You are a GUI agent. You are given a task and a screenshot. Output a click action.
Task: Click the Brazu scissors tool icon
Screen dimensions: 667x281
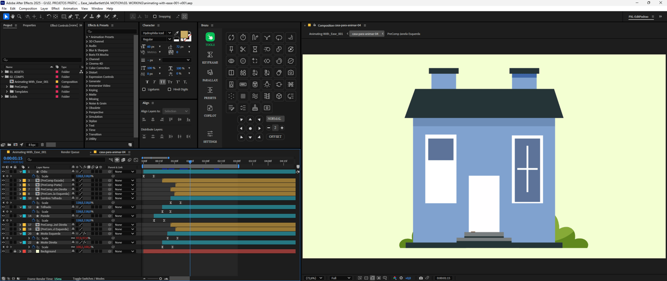pos(243,49)
